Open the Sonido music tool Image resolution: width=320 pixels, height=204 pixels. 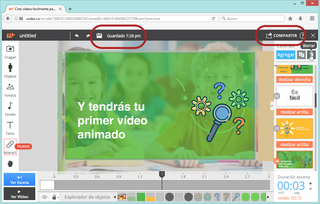[x=10, y=109]
